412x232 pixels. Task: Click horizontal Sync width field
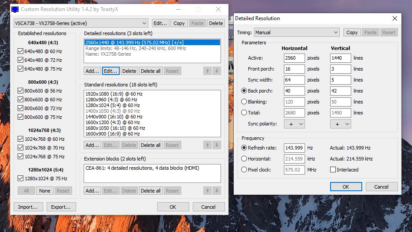pyautogui.click(x=294, y=80)
